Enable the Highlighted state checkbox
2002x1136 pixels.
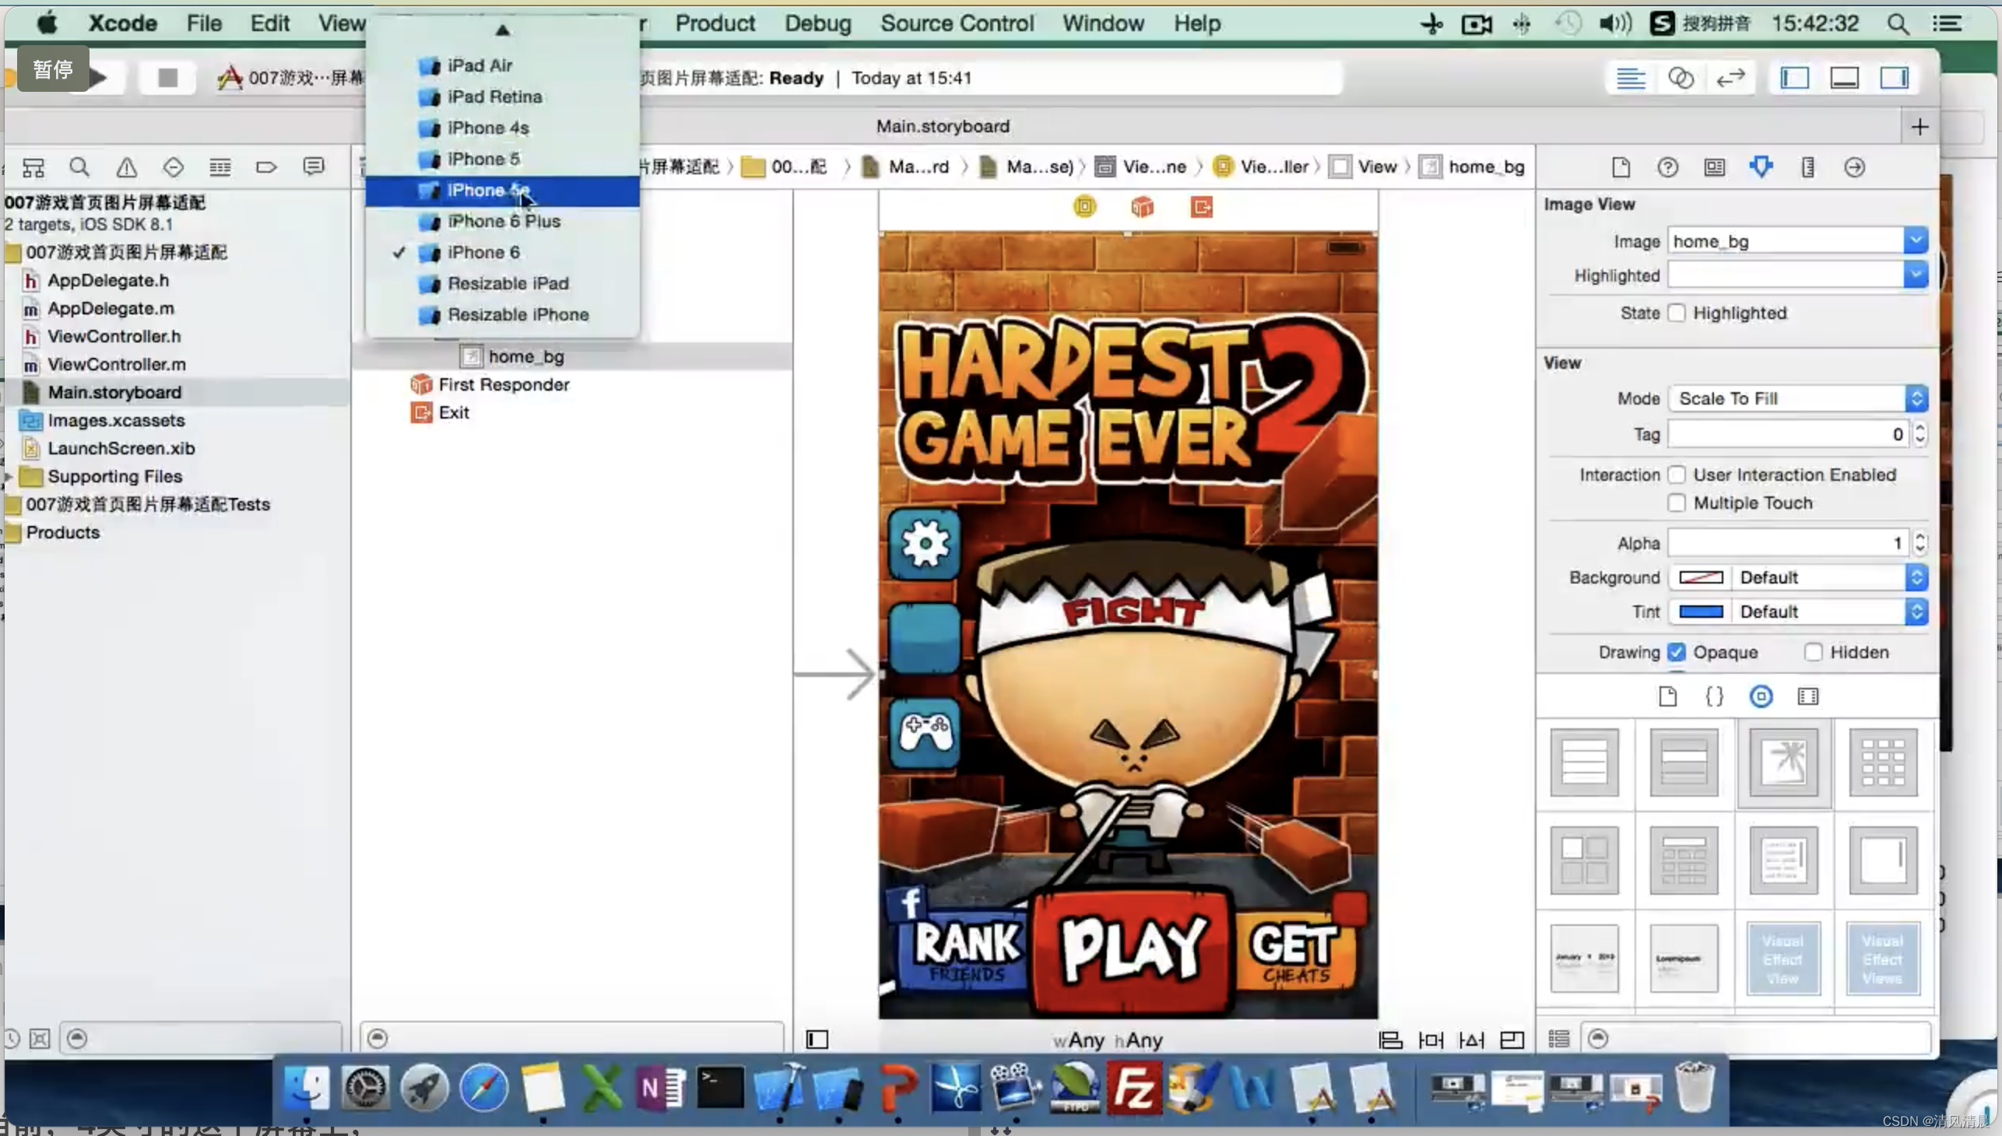1677,313
